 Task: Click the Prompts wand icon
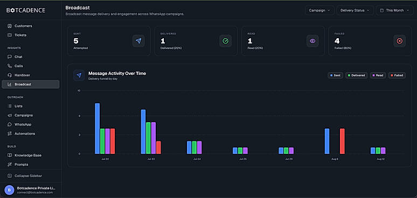tap(10, 165)
